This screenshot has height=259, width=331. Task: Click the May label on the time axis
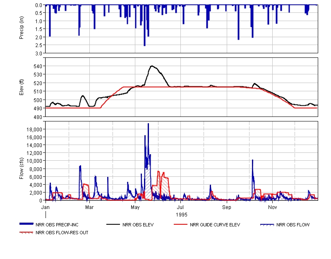tap(135, 207)
